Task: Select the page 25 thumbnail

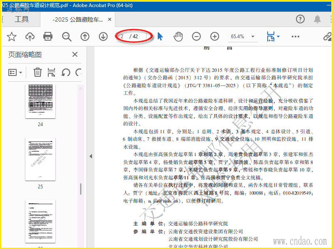Action: [40, 159]
